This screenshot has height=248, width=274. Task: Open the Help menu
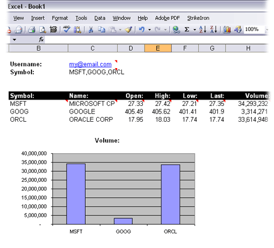[143, 18]
